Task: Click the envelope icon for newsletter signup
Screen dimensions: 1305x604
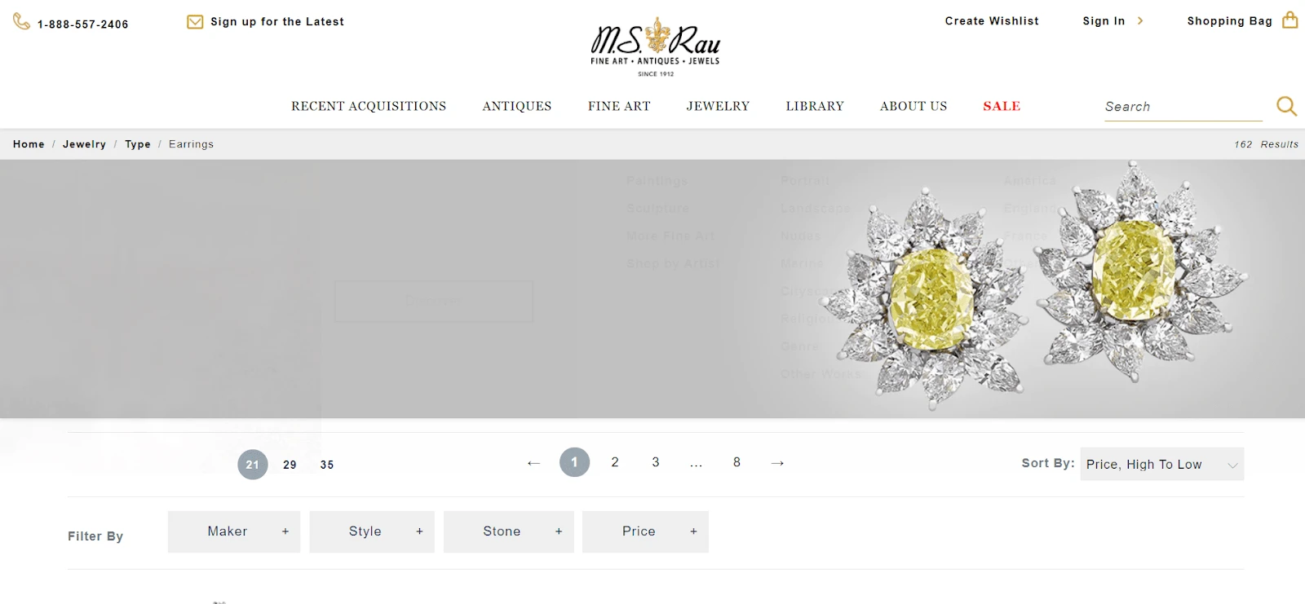Action: click(x=195, y=22)
